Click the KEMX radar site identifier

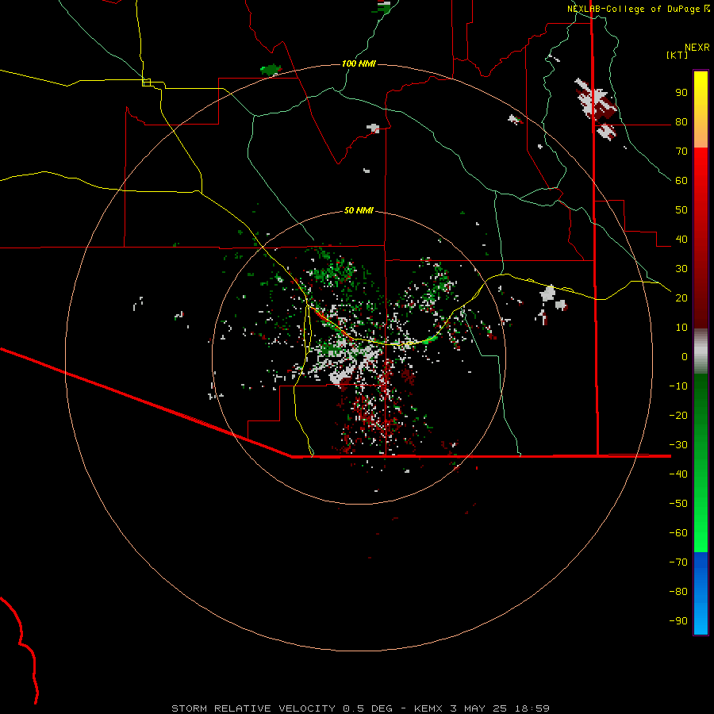(x=428, y=708)
